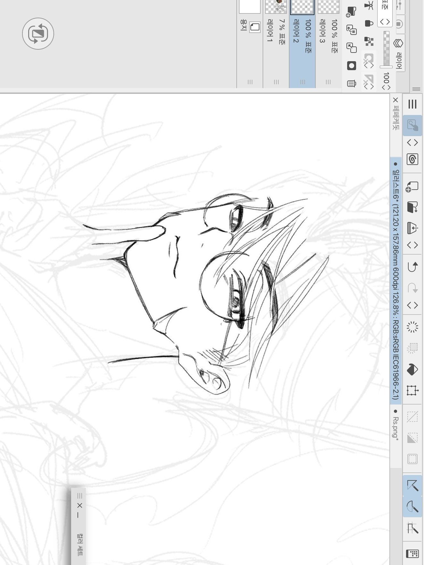Click the 컬러 세트 palette title
424x565 pixels.
point(80,545)
